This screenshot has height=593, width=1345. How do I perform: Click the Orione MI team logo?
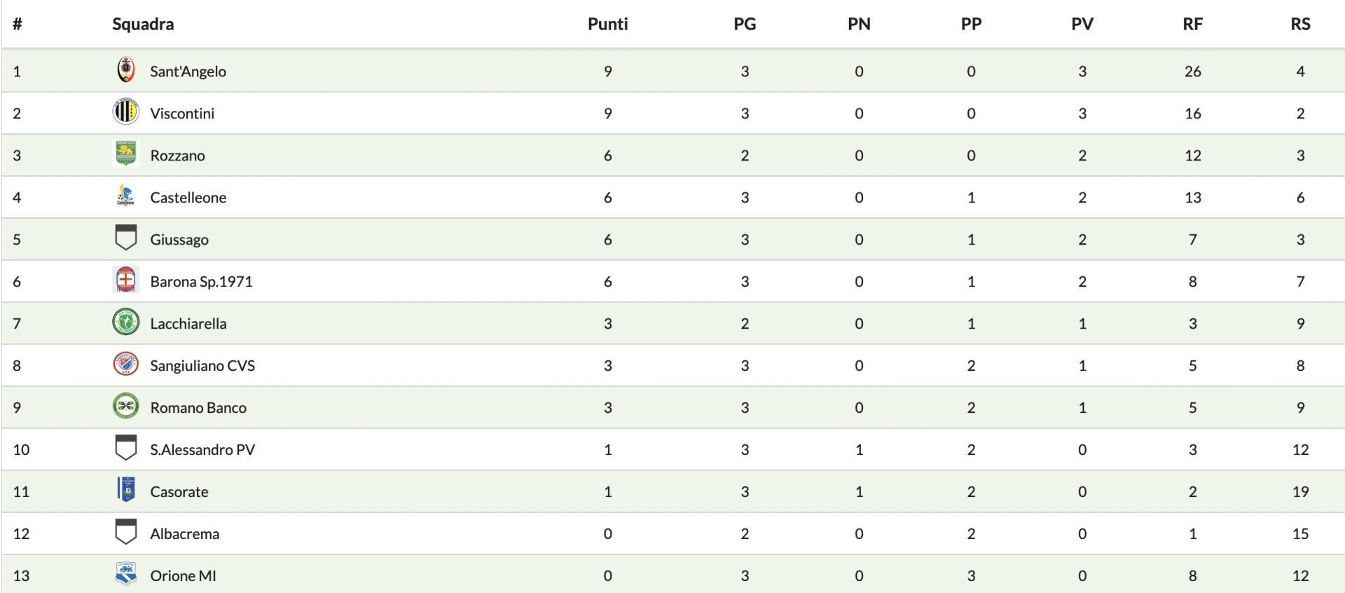[126, 574]
